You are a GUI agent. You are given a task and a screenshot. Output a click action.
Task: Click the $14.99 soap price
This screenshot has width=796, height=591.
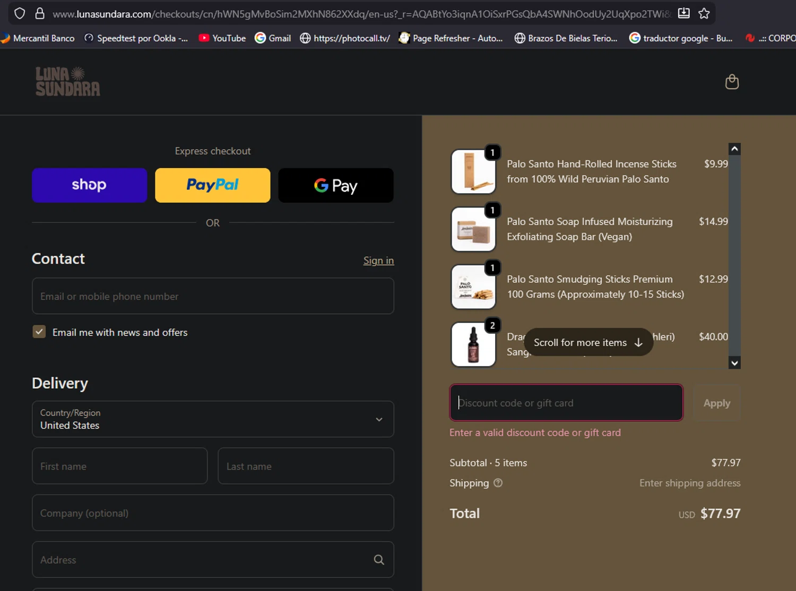[713, 221]
